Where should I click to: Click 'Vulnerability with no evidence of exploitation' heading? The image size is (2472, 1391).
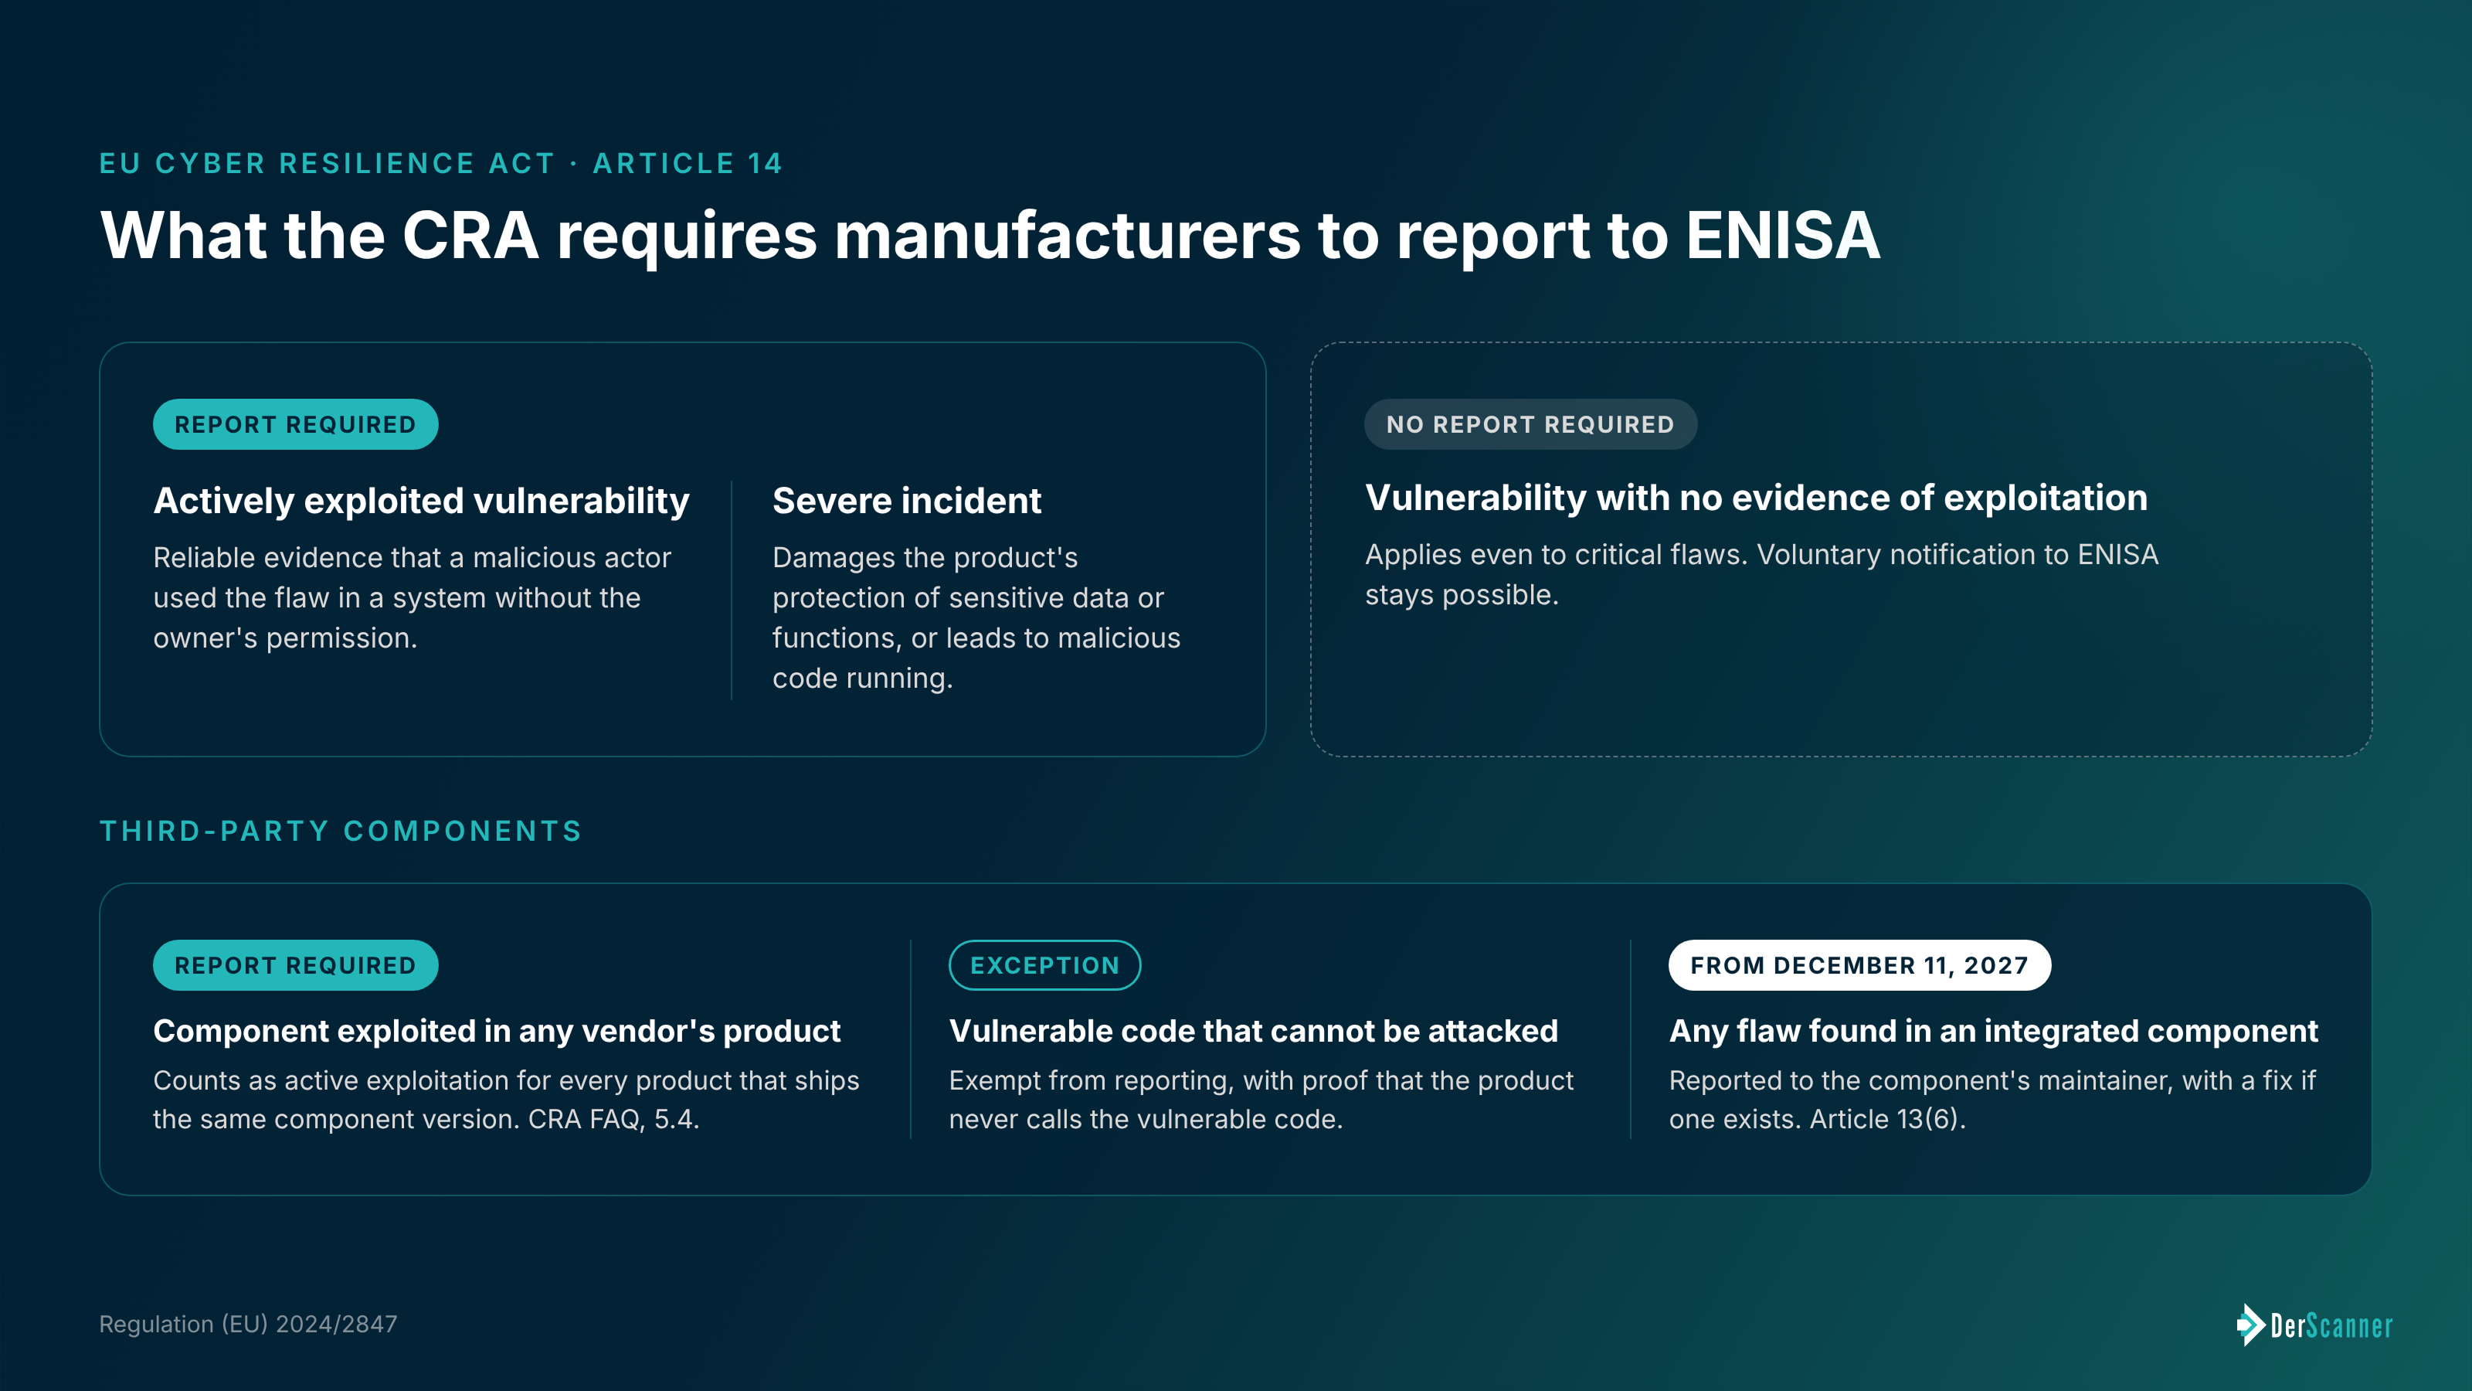(x=1756, y=498)
